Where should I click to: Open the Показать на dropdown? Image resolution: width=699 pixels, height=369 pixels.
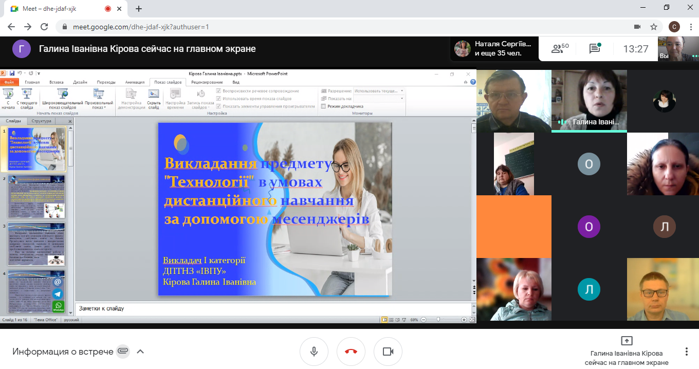(x=378, y=99)
